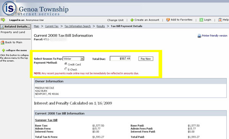
Task: Click the Related Details panel icon
Action: point(2,27)
